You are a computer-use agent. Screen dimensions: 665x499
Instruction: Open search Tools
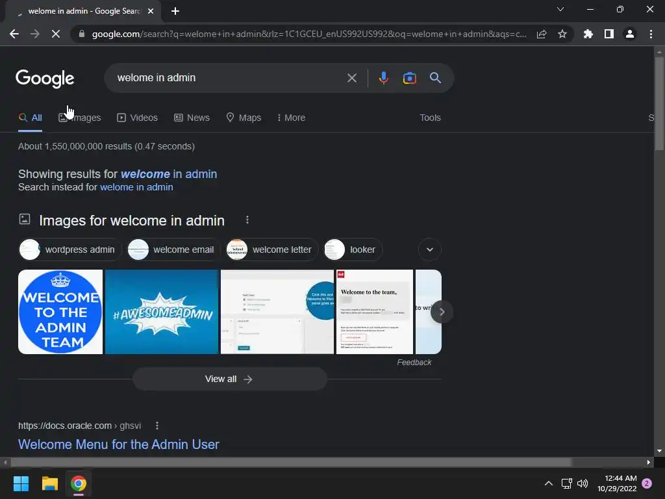(x=430, y=118)
